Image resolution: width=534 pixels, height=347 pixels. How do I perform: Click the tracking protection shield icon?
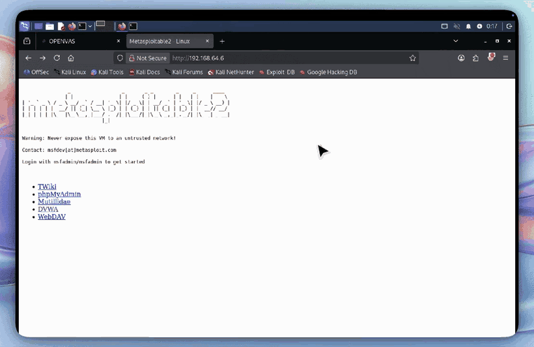pos(120,58)
